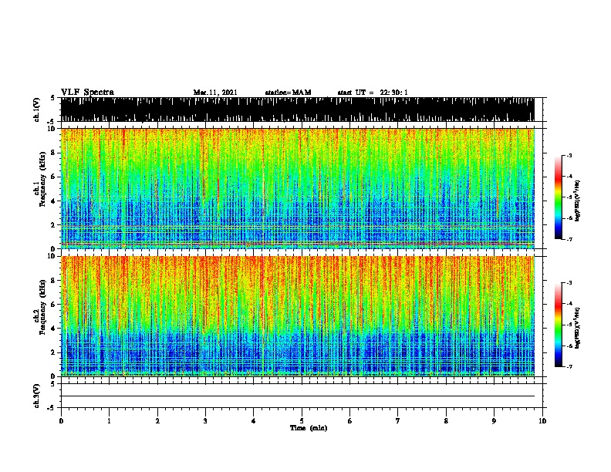Select the "start UT = 22:30: 1" text
Image resolution: width=611 pixels, height=472 pixels.
click(x=373, y=93)
